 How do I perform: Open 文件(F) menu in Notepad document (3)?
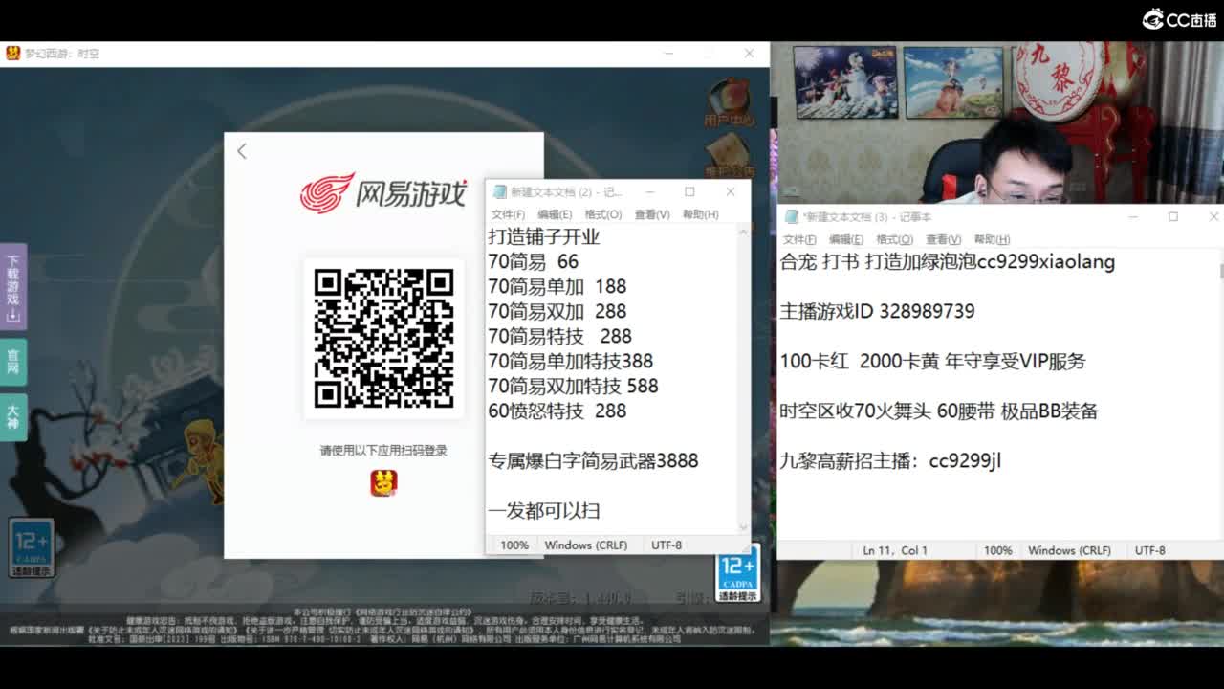click(799, 239)
